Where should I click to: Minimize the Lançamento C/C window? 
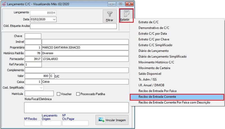click(x=113, y=4)
